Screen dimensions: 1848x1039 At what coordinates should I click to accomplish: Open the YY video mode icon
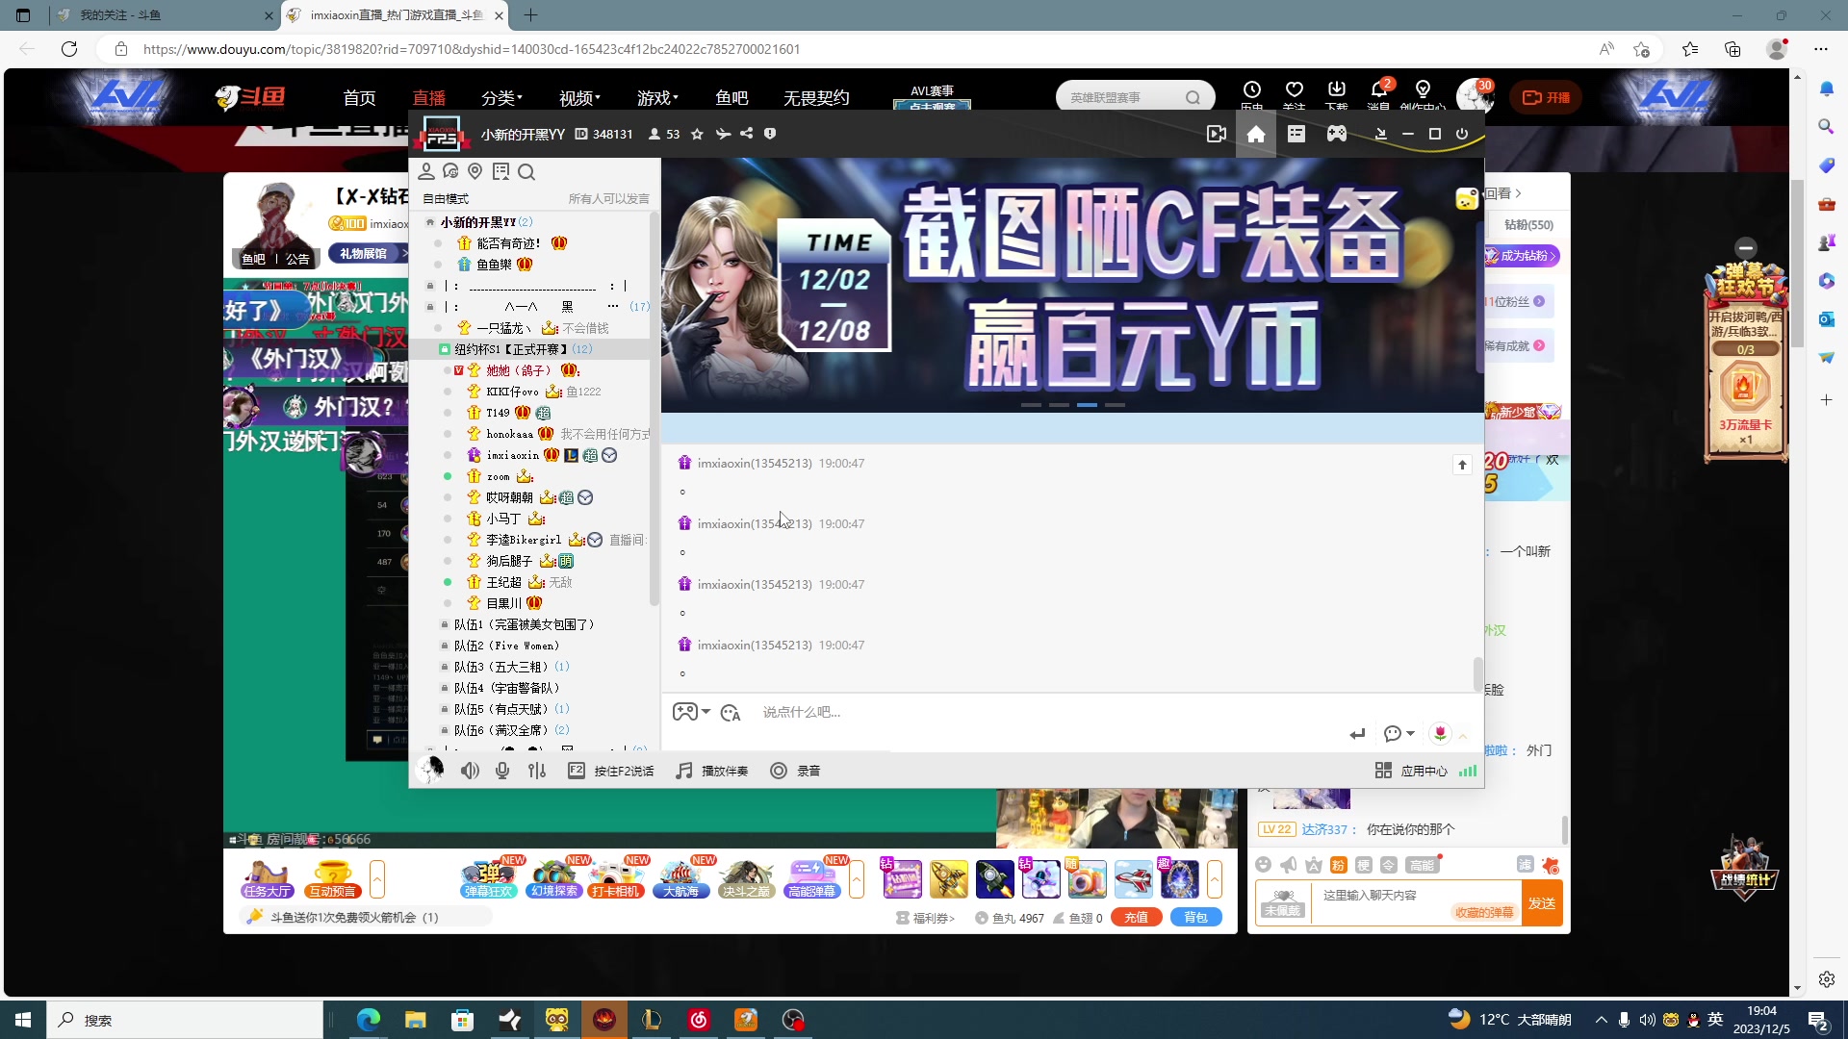1217,134
